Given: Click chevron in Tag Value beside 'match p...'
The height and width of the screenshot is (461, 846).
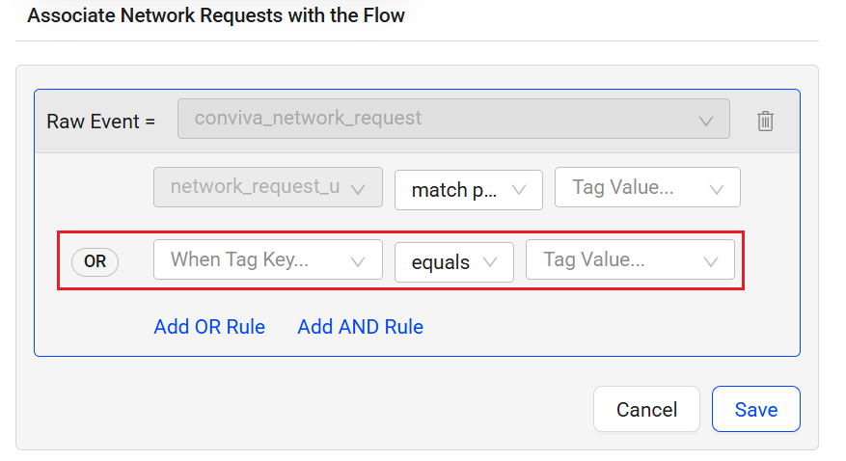Looking at the screenshot, I should 717,189.
